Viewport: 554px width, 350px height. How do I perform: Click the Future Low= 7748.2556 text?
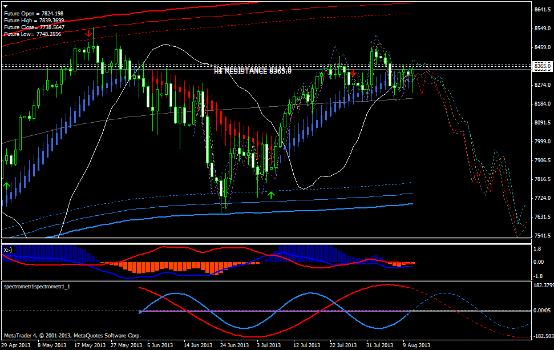(x=33, y=34)
